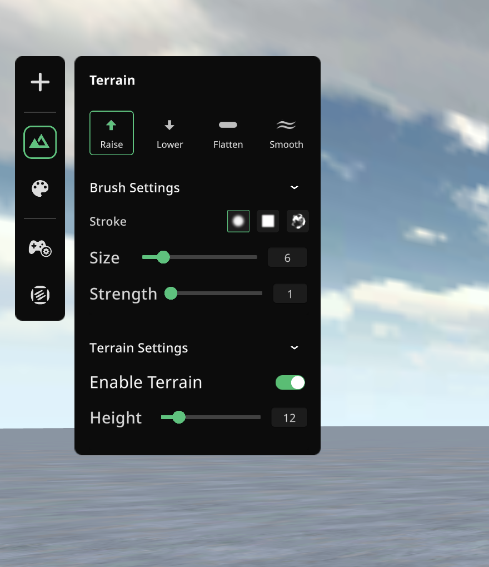Open the game controller settings icon
The height and width of the screenshot is (567, 489).
pyautogui.click(x=40, y=248)
